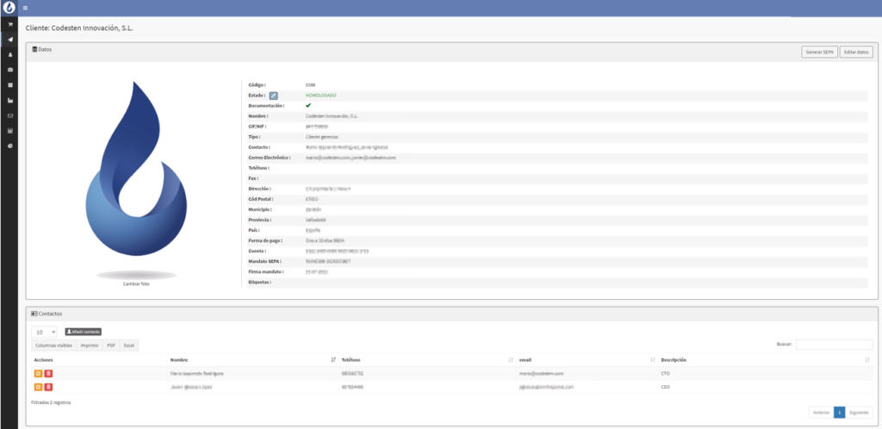Edit Estado with the pencil icon
The width and height of the screenshot is (882, 429).
click(274, 95)
